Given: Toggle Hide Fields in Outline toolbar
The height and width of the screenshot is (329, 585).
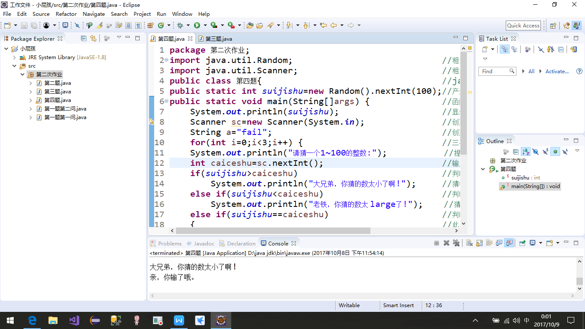Looking at the screenshot, I should point(535,152).
